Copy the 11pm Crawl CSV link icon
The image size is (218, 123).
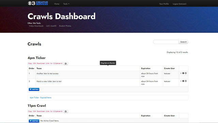click(x=66, y=111)
